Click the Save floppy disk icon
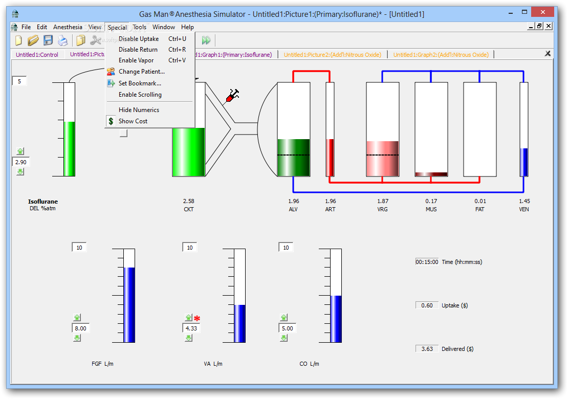This screenshot has height=399, width=568. [48, 40]
